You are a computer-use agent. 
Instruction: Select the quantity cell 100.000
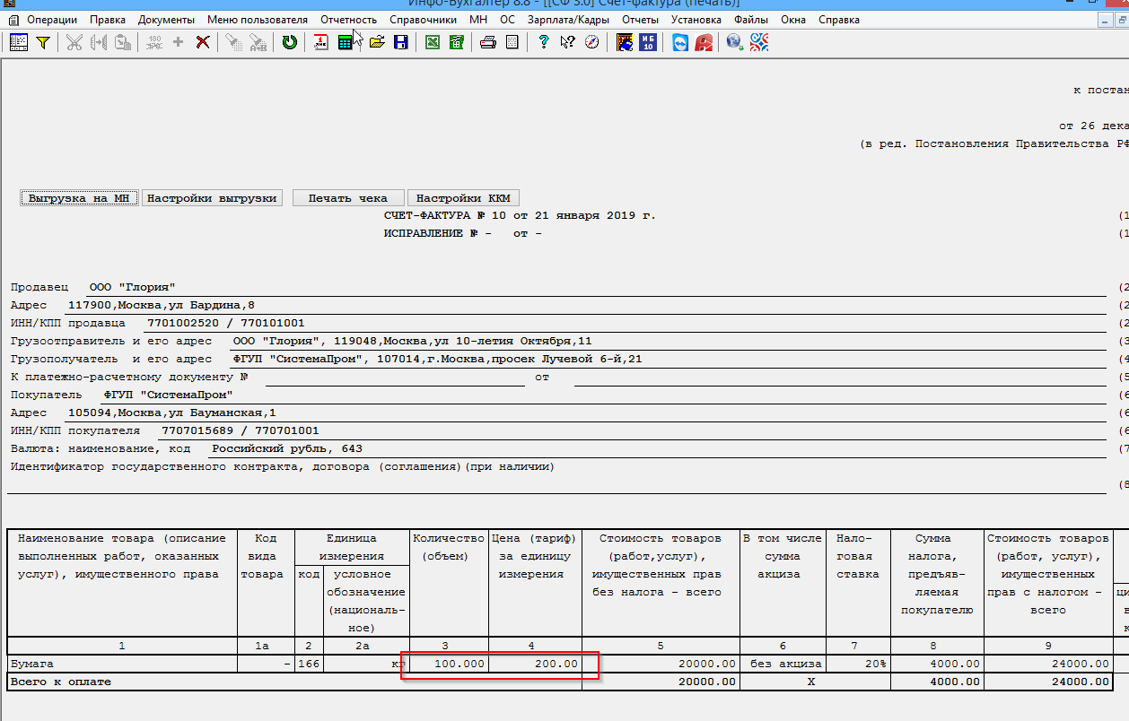pos(449,664)
